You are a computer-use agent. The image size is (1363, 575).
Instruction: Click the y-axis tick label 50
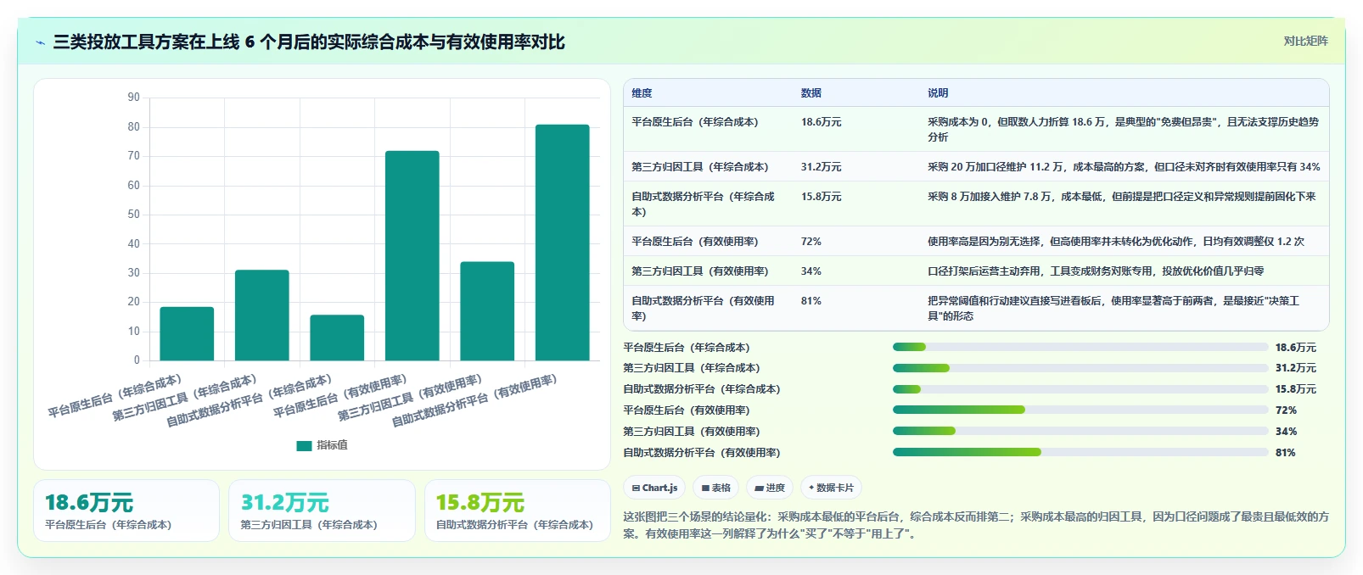[x=134, y=215]
